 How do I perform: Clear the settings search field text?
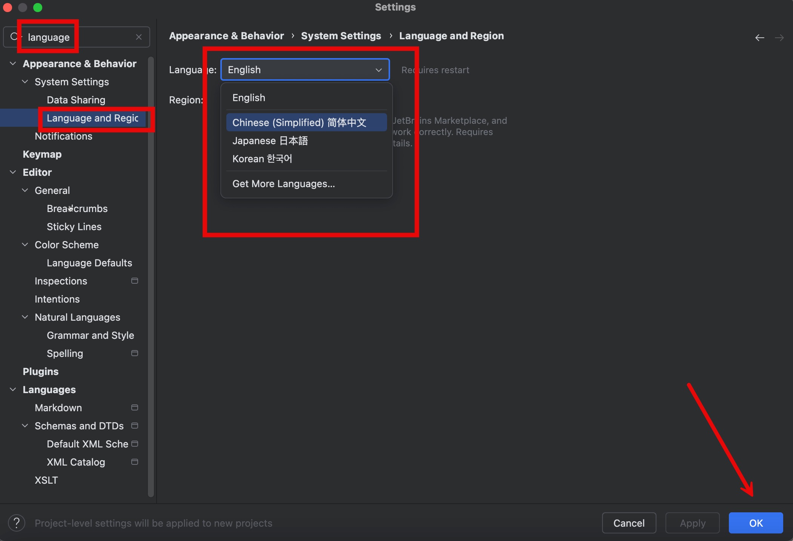click(139, 37)
